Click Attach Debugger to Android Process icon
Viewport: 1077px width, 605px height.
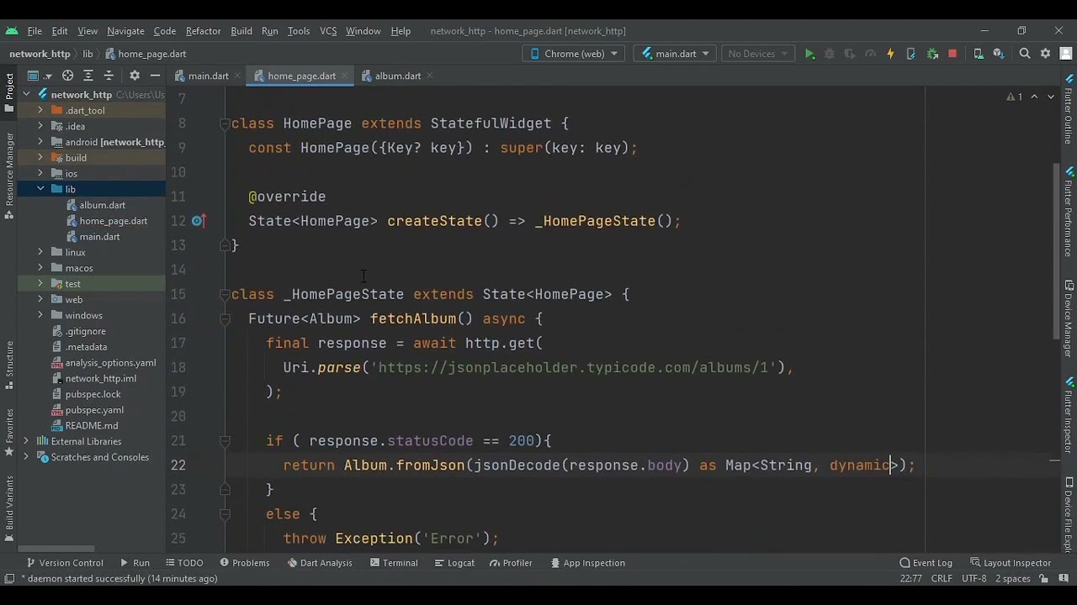click(932, 54)
